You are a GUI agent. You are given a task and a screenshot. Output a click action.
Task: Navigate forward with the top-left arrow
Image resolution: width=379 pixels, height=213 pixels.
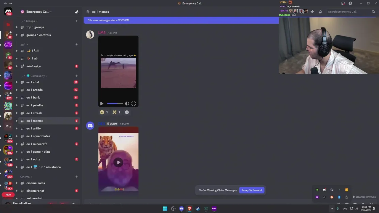11,3
